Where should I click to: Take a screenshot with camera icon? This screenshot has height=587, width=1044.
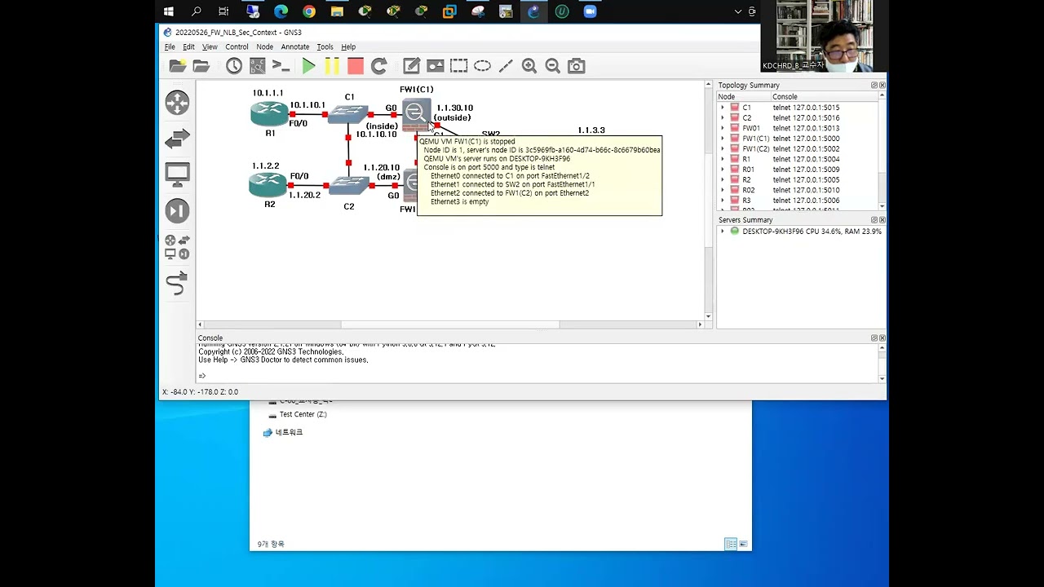tap(577, 66)
